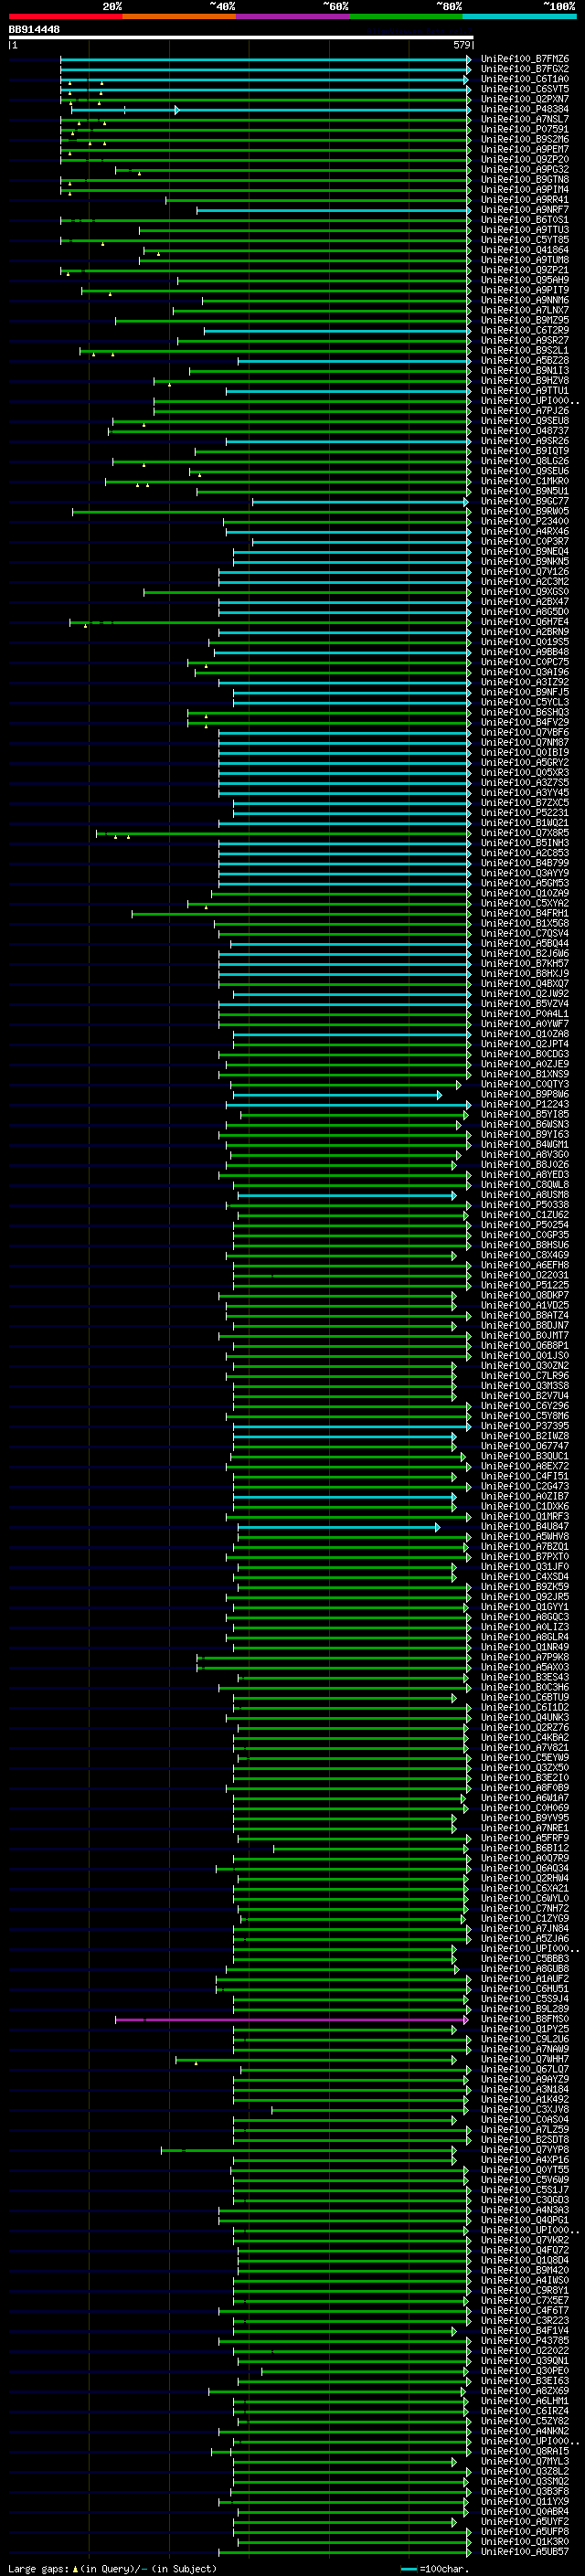Select the UniRef100_Q7VYP8 label
Screen dimensions: 585x2576
pyautogui.click(x=524, y=2150)
